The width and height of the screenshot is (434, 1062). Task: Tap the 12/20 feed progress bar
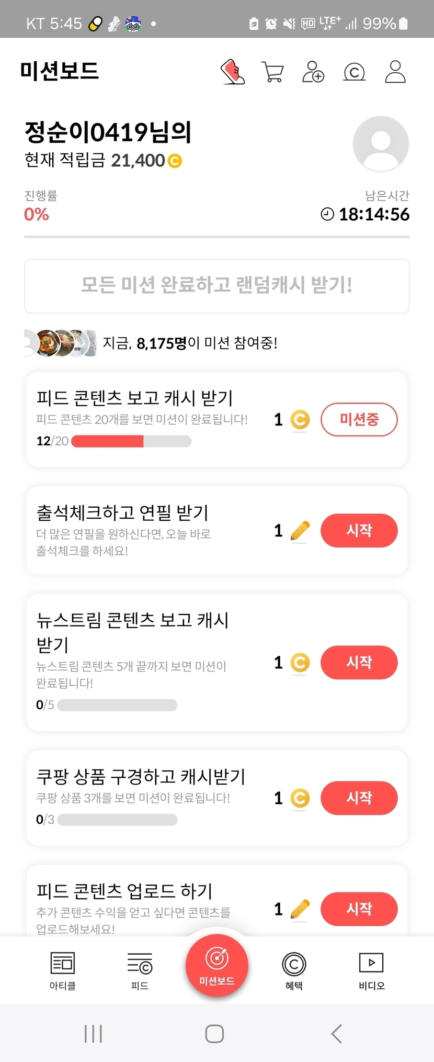tap(131, 441)
